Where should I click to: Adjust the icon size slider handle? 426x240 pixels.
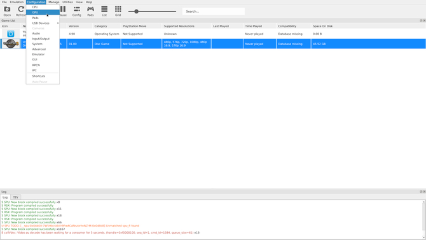tap(137, 11)
